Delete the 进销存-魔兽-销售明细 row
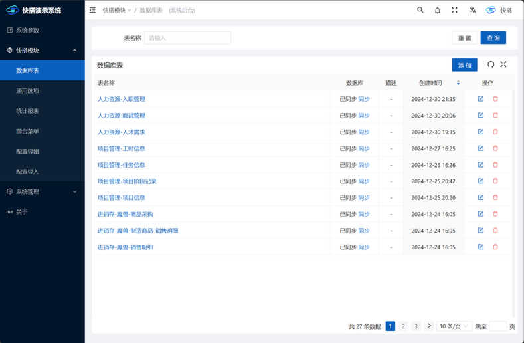 click(x=495, y=247)
